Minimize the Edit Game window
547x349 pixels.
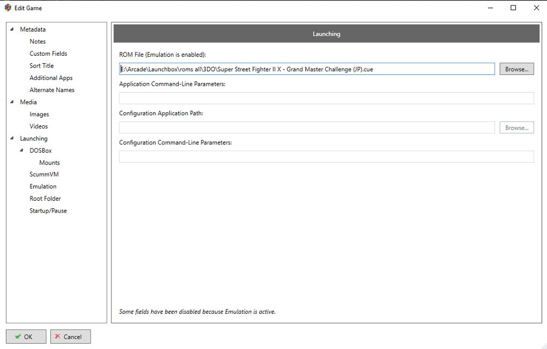click(x=491, y=7)
